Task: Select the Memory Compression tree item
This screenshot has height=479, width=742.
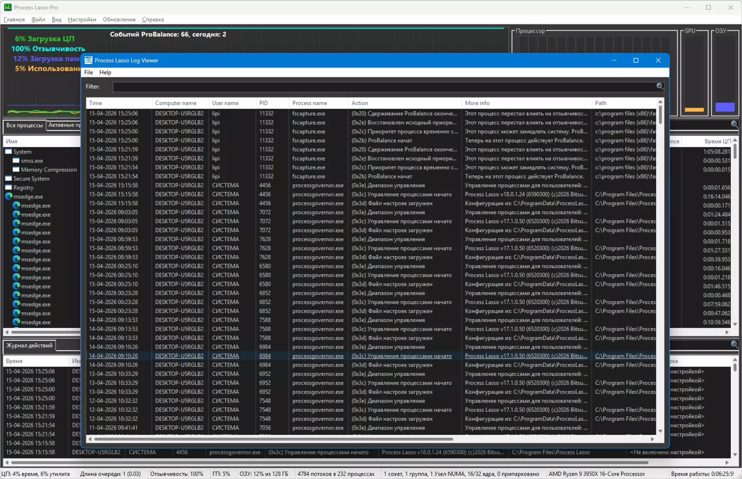Action: click(x=48, y=170)
